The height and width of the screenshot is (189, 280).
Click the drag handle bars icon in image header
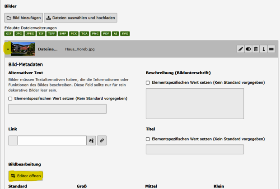[x=271, y=49]
